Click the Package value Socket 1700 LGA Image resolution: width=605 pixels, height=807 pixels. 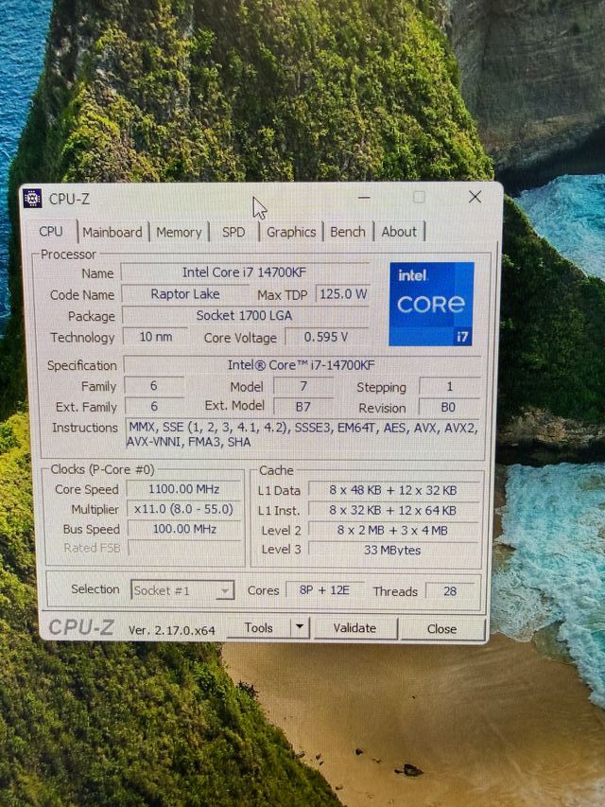tap(245, 315)
